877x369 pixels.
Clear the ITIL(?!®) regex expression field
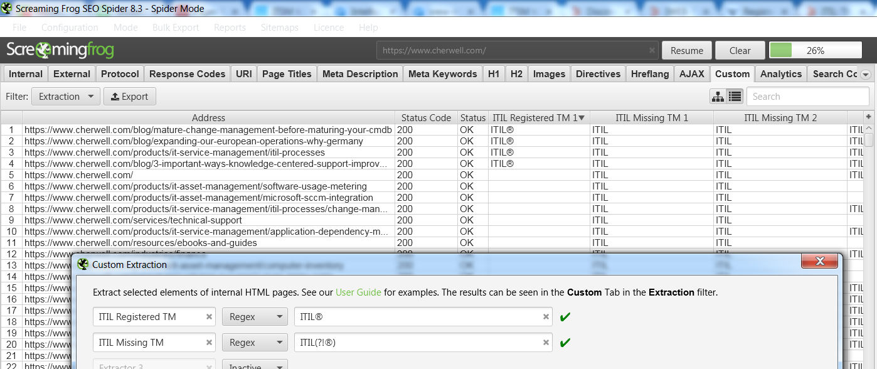pos(546,343)
